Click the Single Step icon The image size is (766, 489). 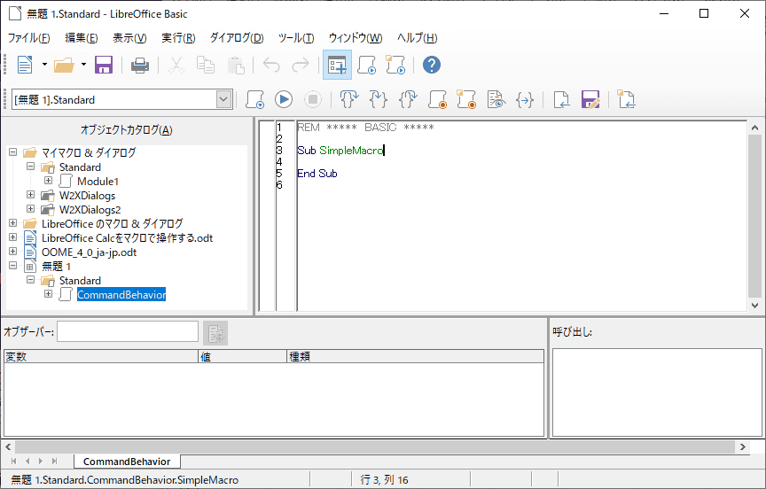[x=379, y=99]
